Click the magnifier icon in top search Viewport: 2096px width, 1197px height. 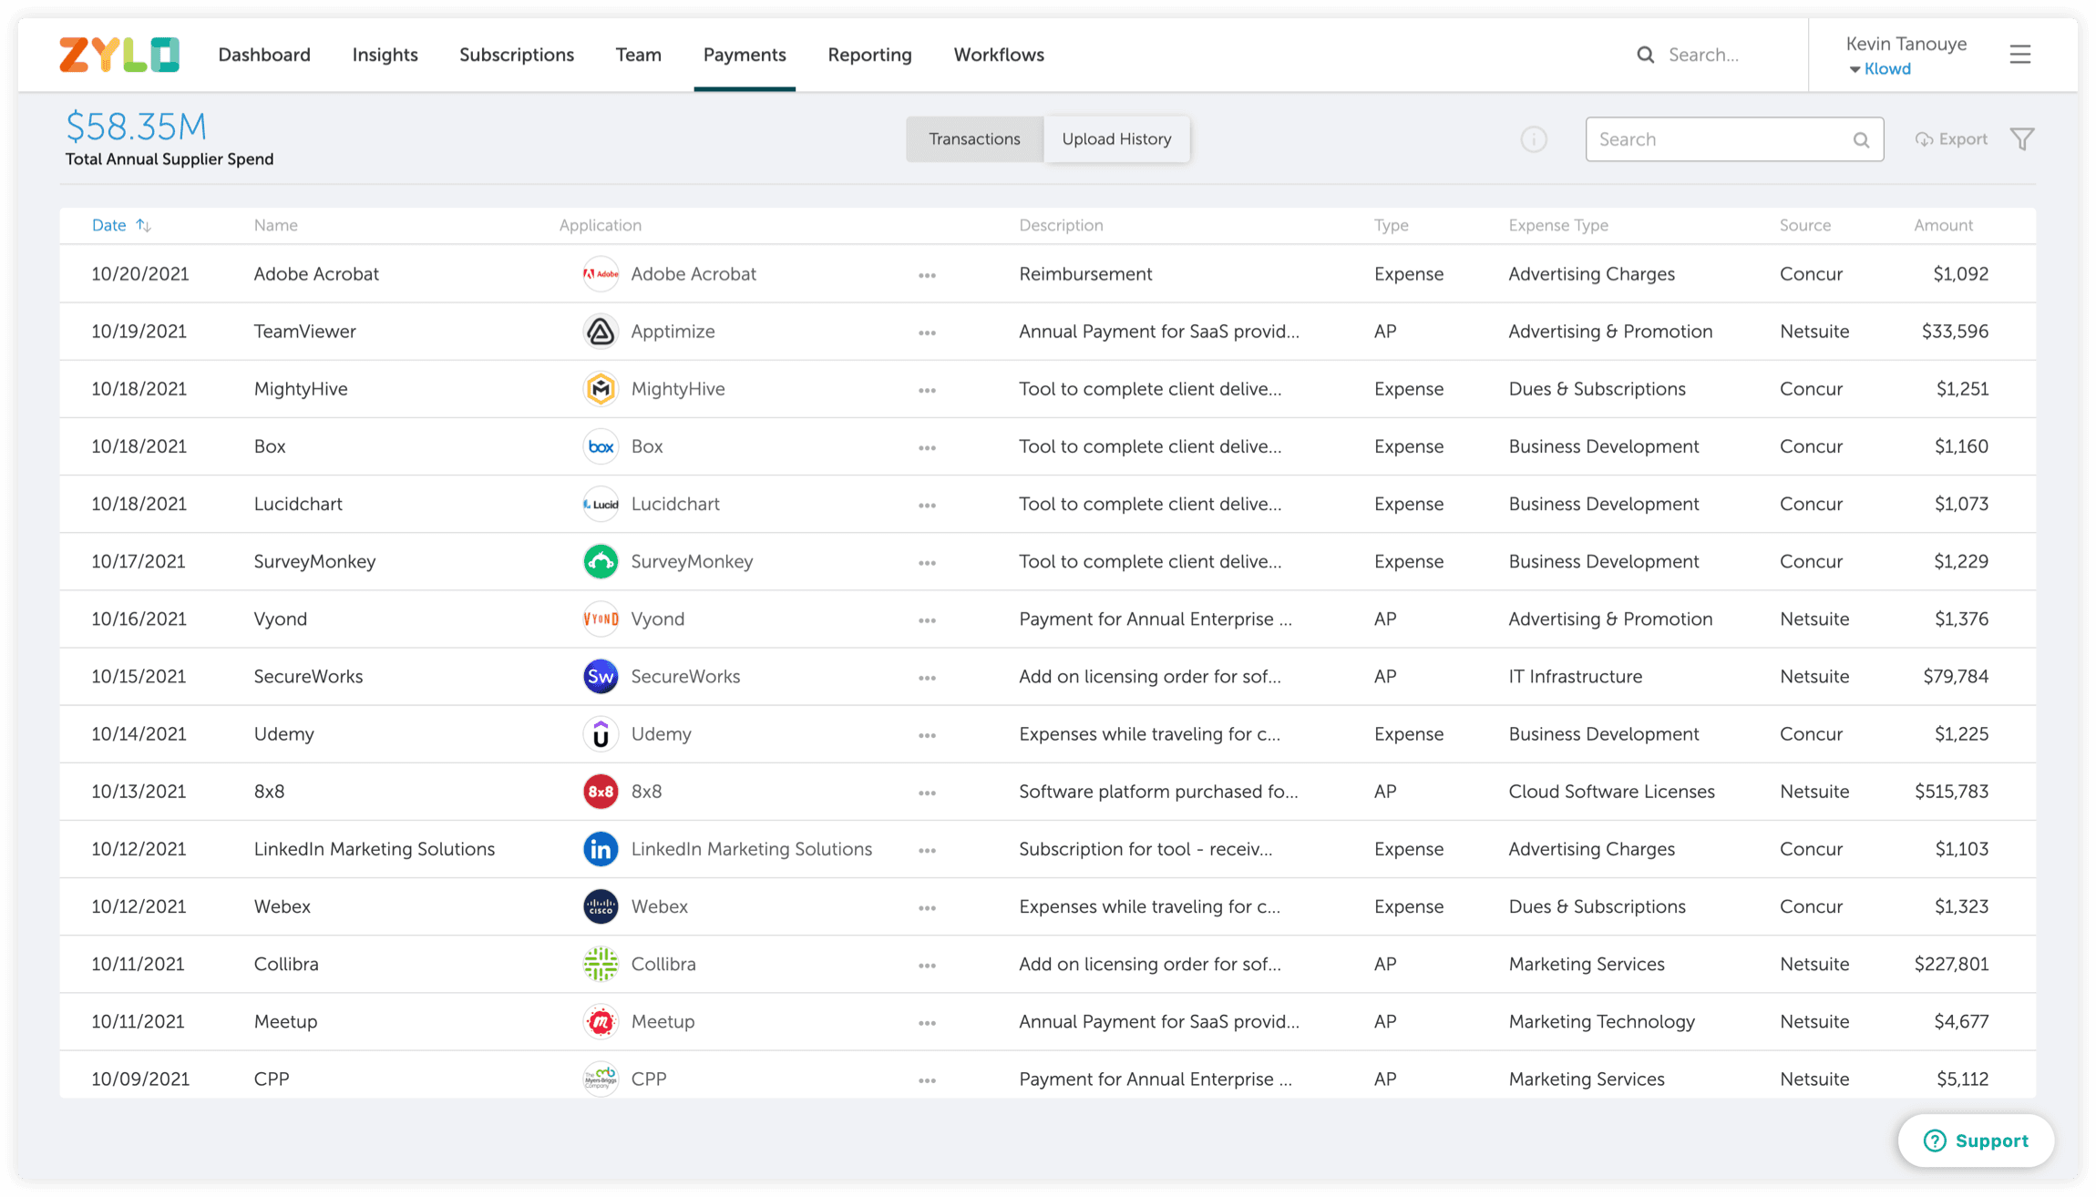tap(1645, 55)
